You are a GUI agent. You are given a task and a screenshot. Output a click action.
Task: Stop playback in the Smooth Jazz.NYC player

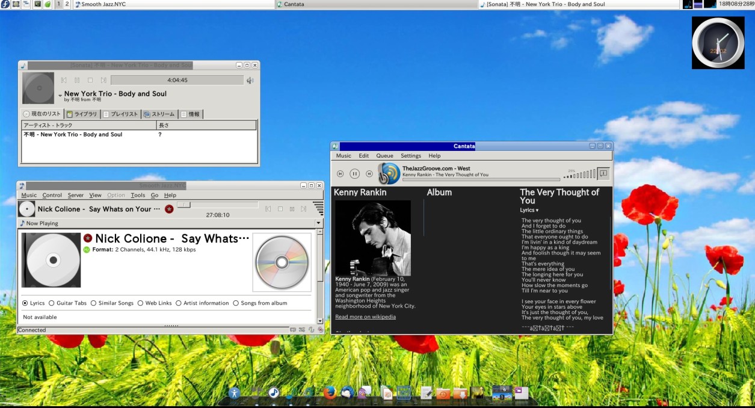pos(279,208)
